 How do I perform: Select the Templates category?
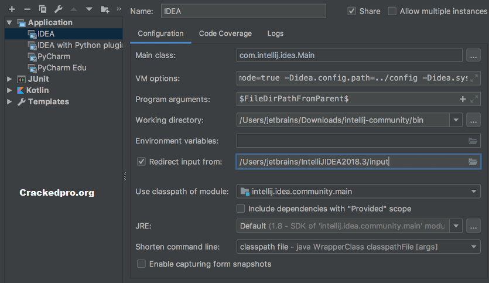tap(49, 102)
